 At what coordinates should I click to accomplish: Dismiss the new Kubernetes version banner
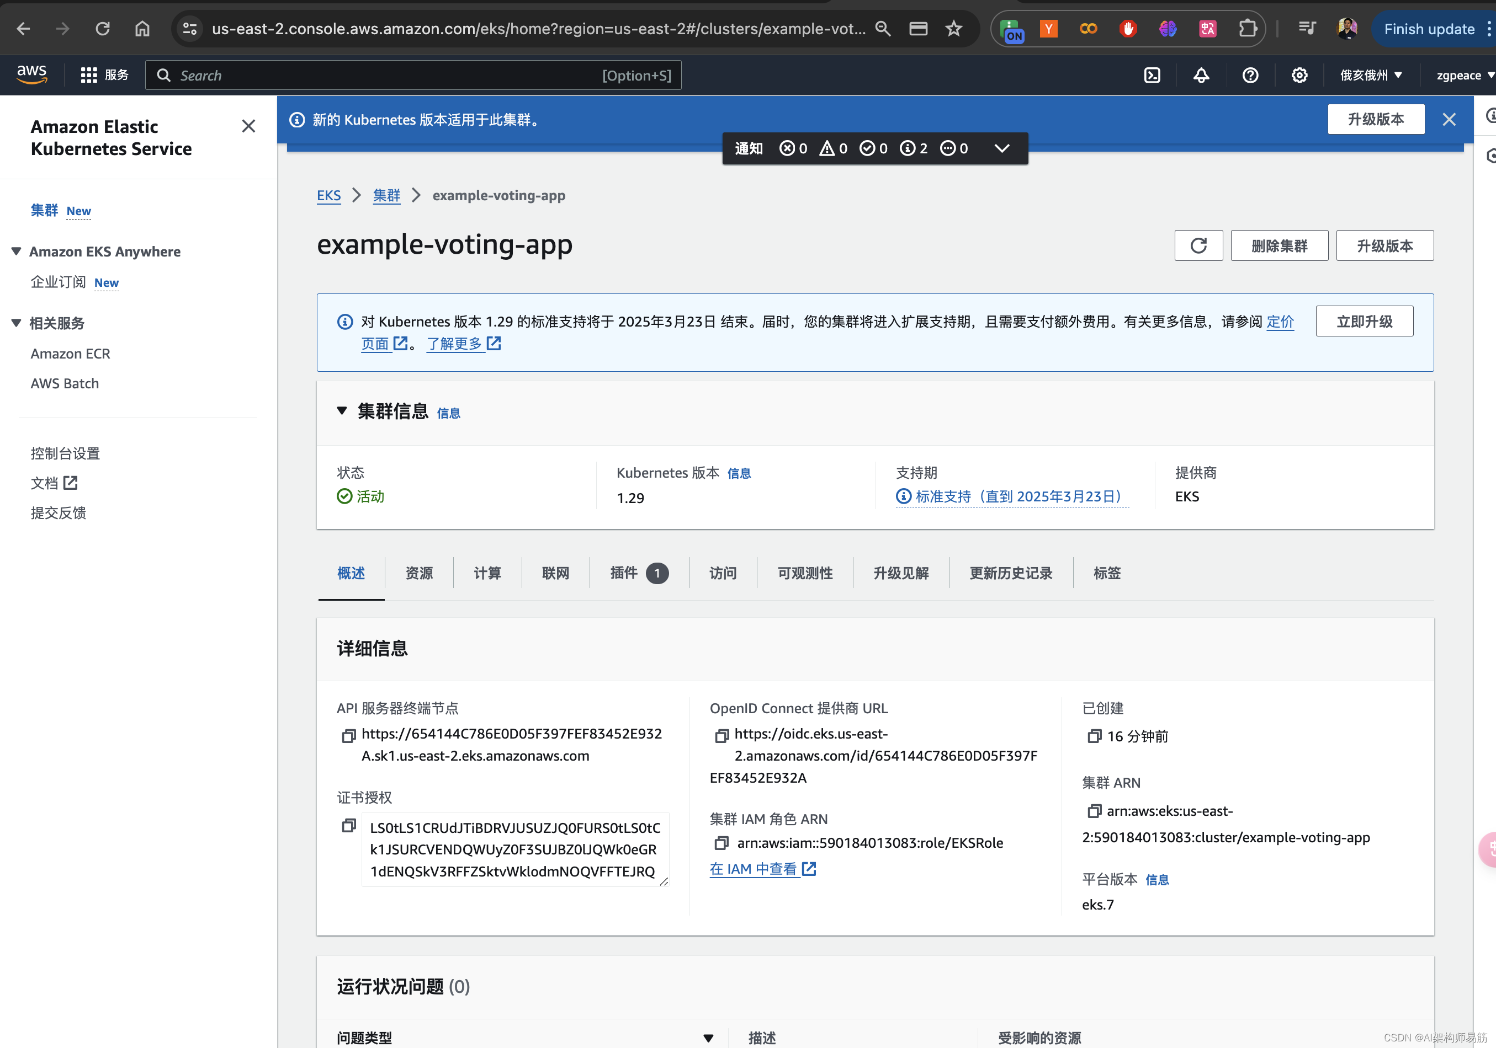(x=1449, y=120)
